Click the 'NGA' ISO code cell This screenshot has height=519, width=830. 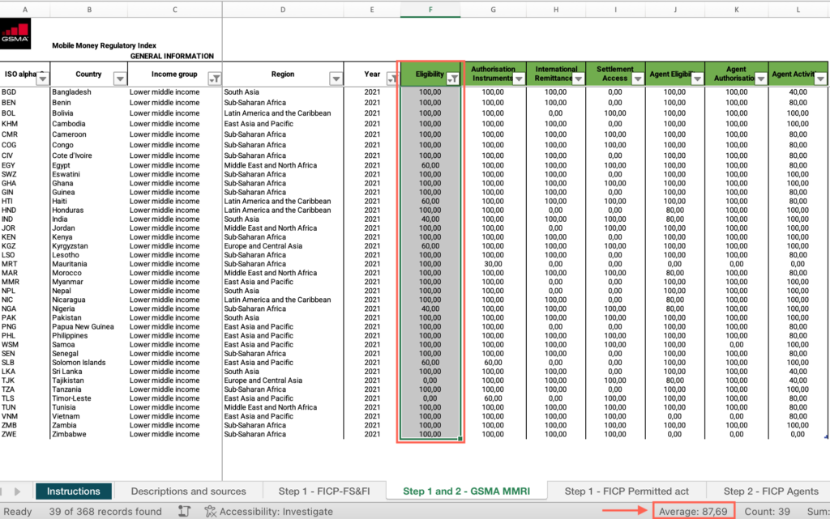(x=25, y=308)
